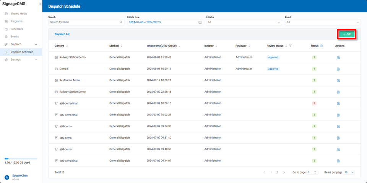Toggle sort on Initiate time column

point(180,46)
